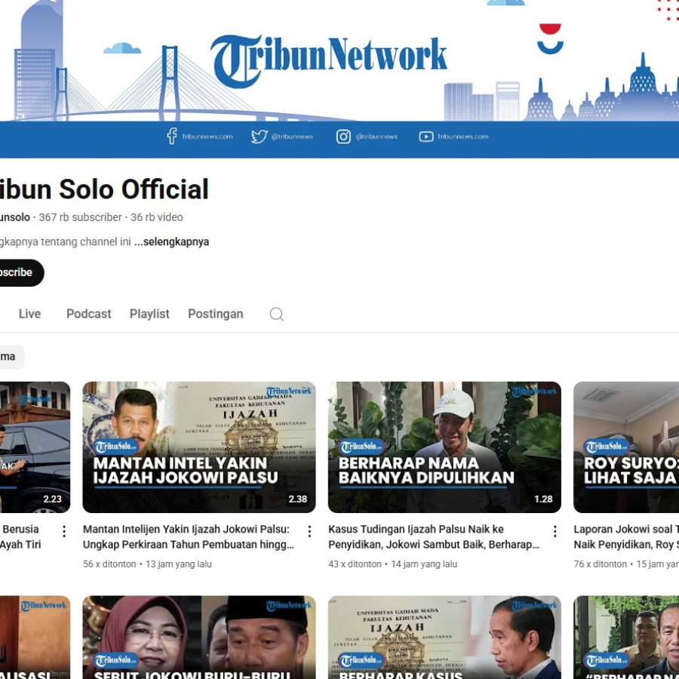Click '43 x ditonton • 14 jam yang lalu'
The width and height of the screenshot is (679, 679).
(392, 564)
